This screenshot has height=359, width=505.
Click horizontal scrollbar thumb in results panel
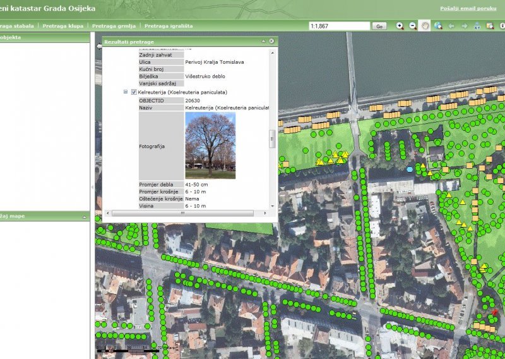[x=182, y=213]
